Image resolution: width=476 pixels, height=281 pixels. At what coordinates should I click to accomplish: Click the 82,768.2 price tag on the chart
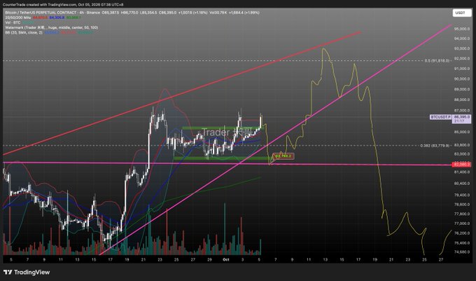[x=283, y=156]
